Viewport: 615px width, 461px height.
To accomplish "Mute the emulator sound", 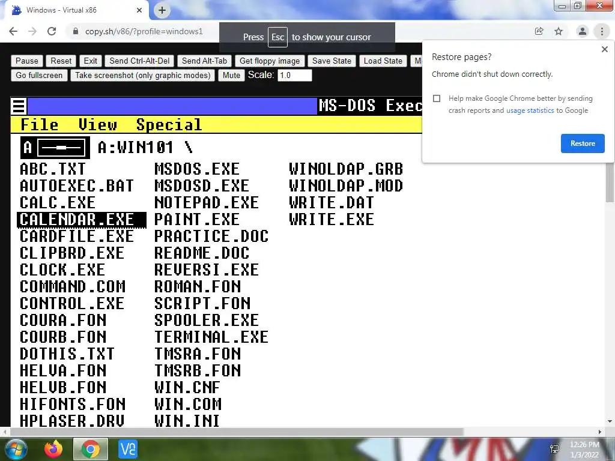I will click(231, 75).
